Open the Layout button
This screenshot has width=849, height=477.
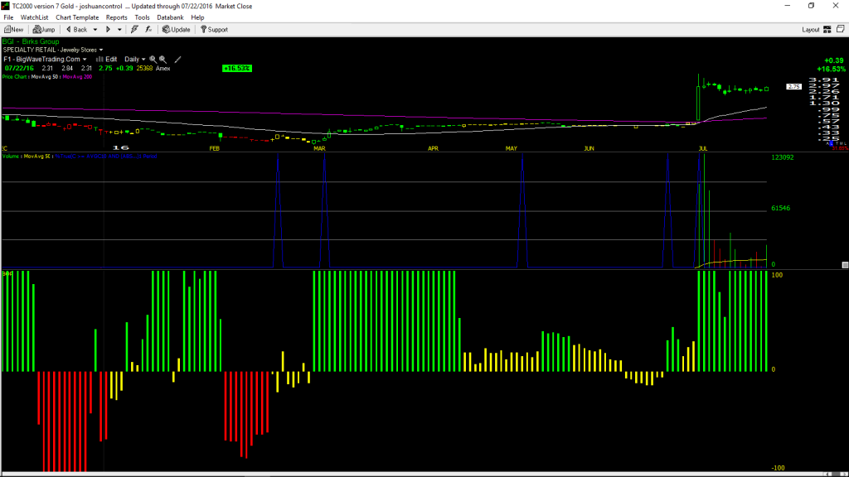(x=810, y=30)
